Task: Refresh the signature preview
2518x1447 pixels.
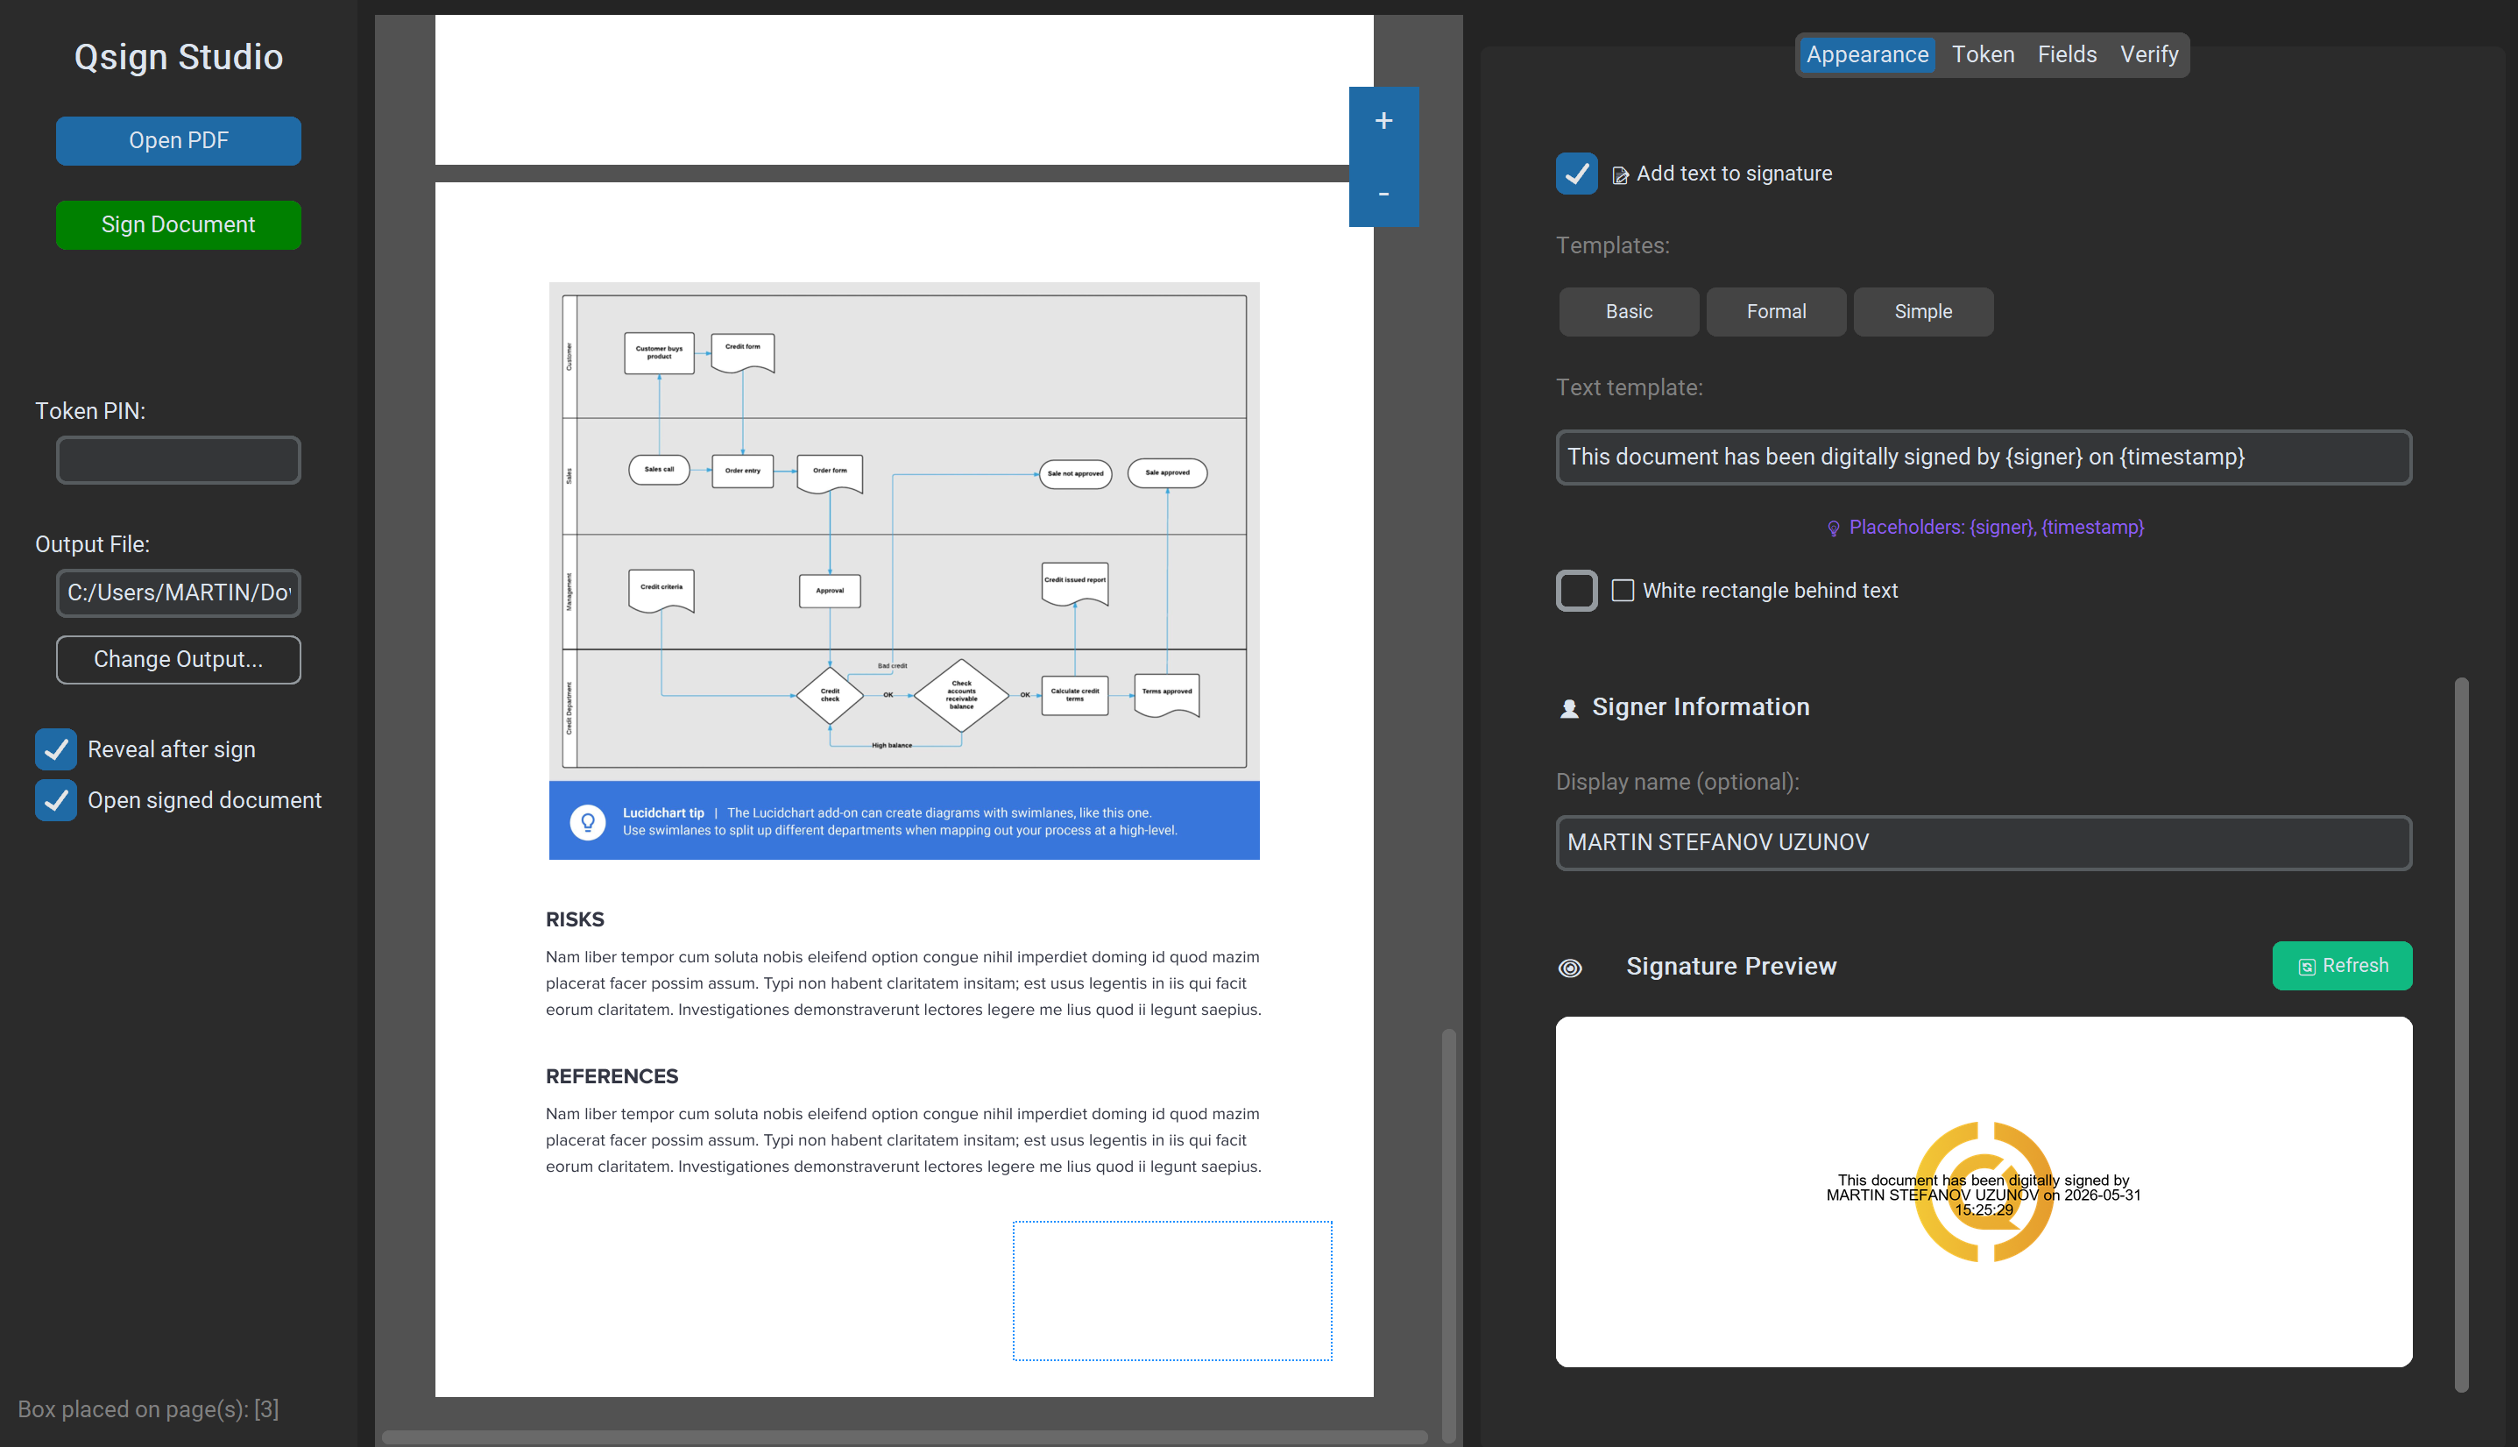Action: click(x=2342, y=966)
